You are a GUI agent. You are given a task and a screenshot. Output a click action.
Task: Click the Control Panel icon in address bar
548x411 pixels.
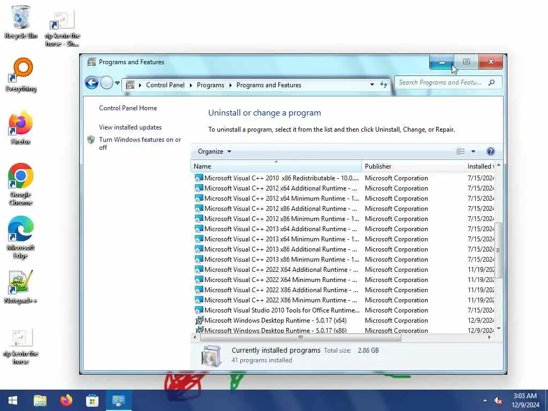[x=130, y=85]
